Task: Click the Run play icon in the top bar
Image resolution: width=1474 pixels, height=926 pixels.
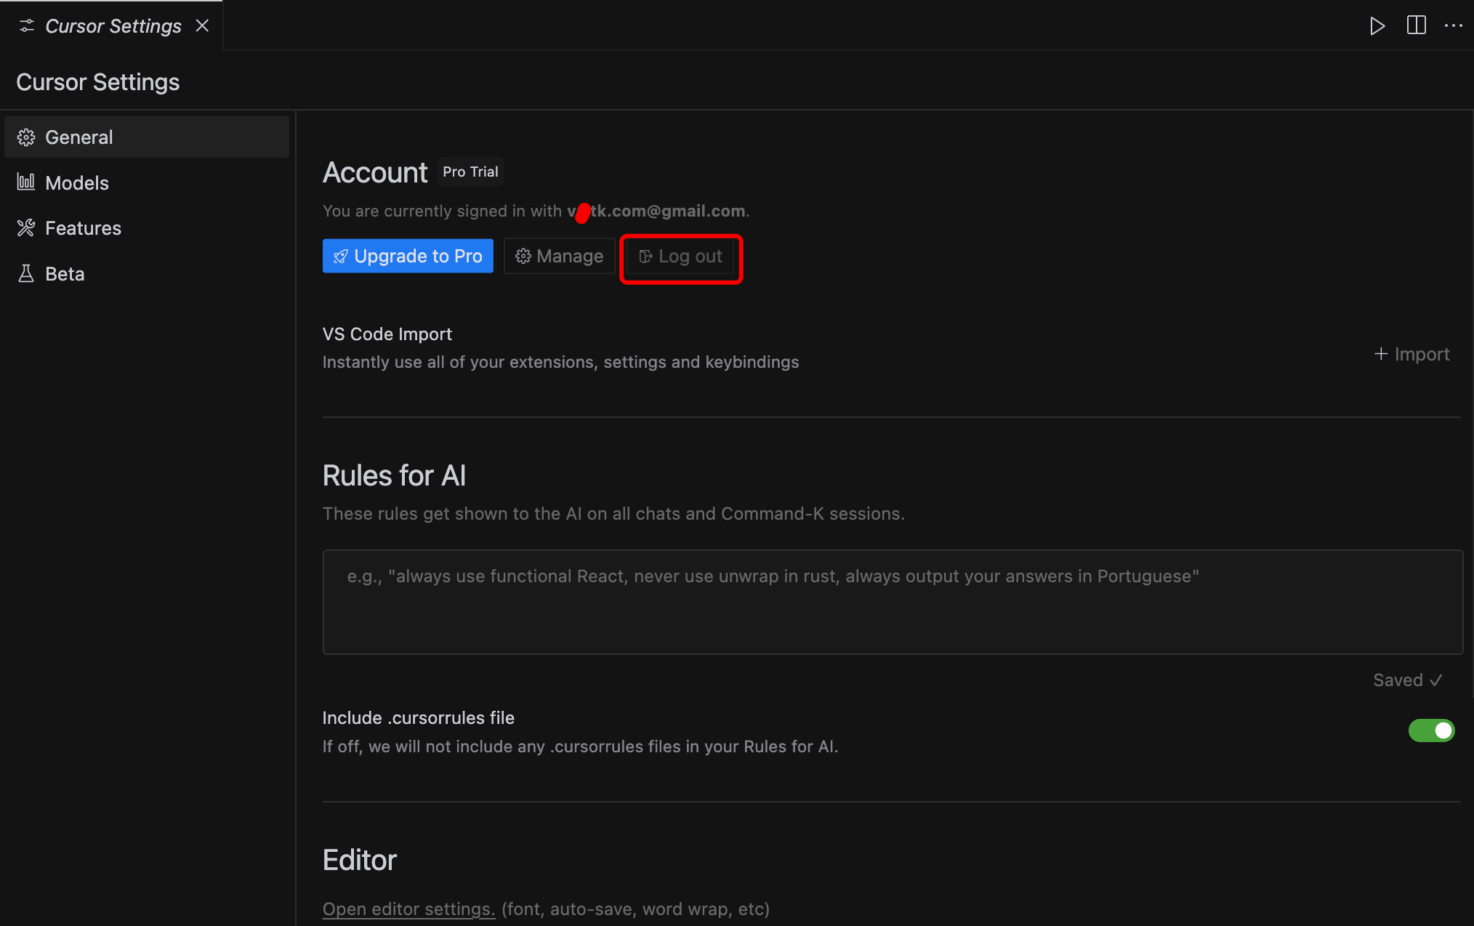Action: coord(1377,26)
